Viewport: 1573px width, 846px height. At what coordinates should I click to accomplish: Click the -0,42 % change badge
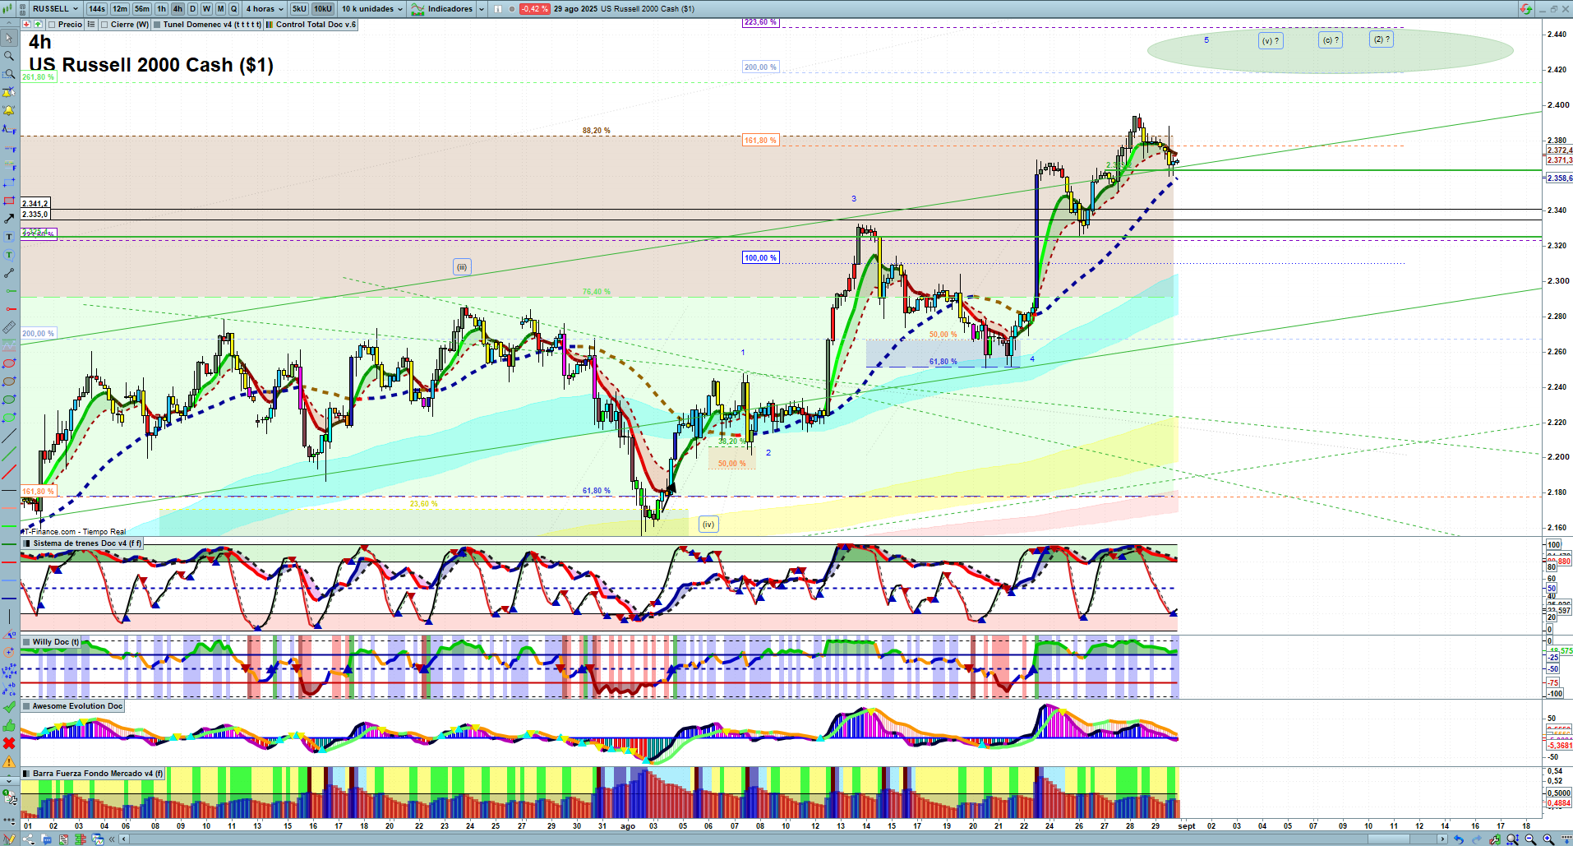coord(534,9)
